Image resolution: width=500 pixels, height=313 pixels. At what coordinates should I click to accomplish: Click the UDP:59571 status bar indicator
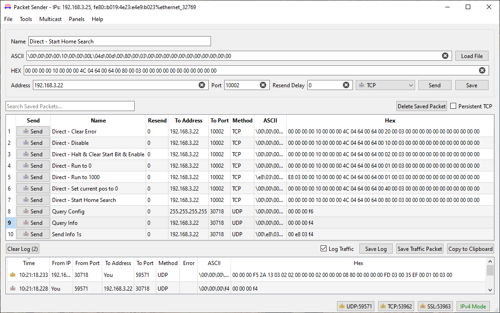355,306
